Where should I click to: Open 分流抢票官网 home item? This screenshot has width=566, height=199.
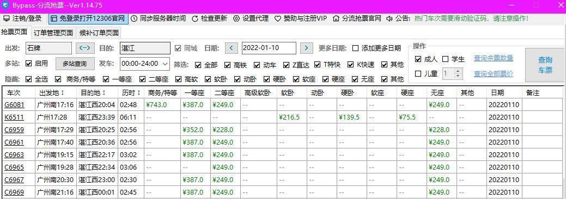[x=357, y=18]
